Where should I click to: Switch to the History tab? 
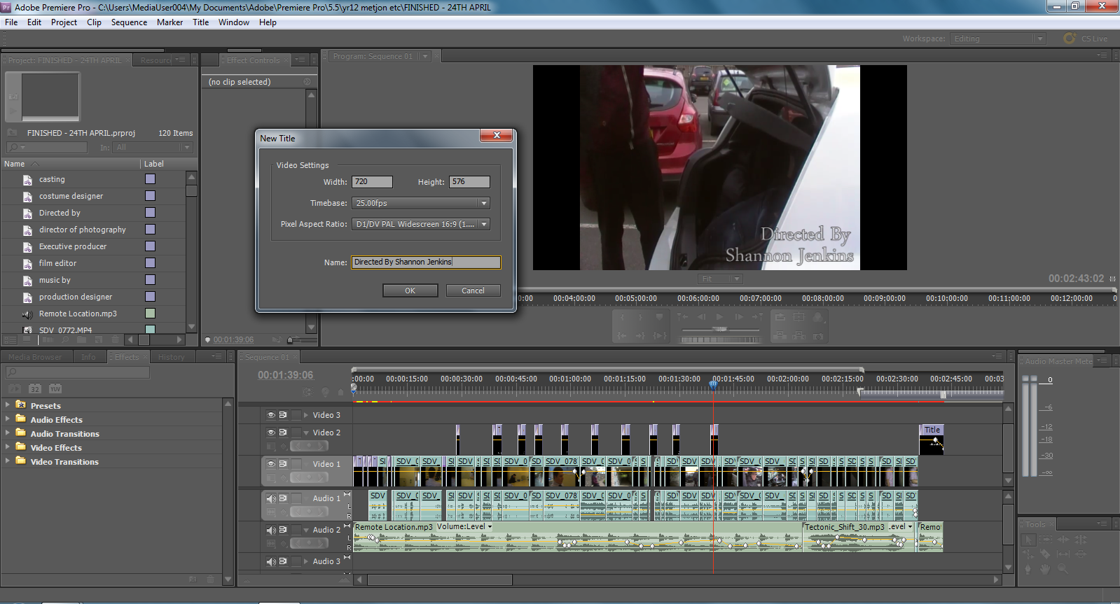pyautogui.click(x=172, y=357)
